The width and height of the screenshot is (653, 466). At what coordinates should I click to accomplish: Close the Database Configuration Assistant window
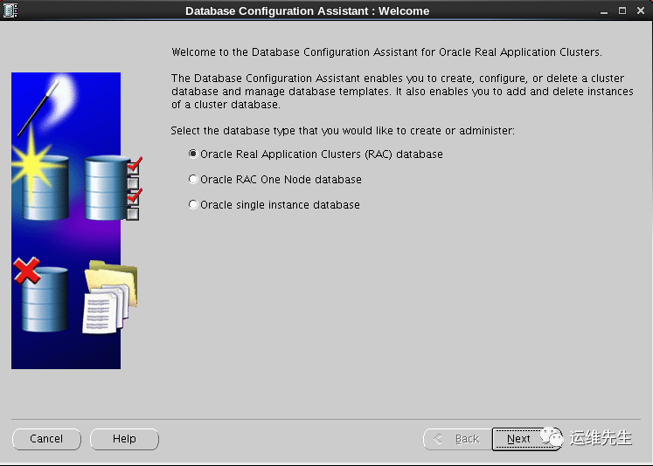[641, 10]
